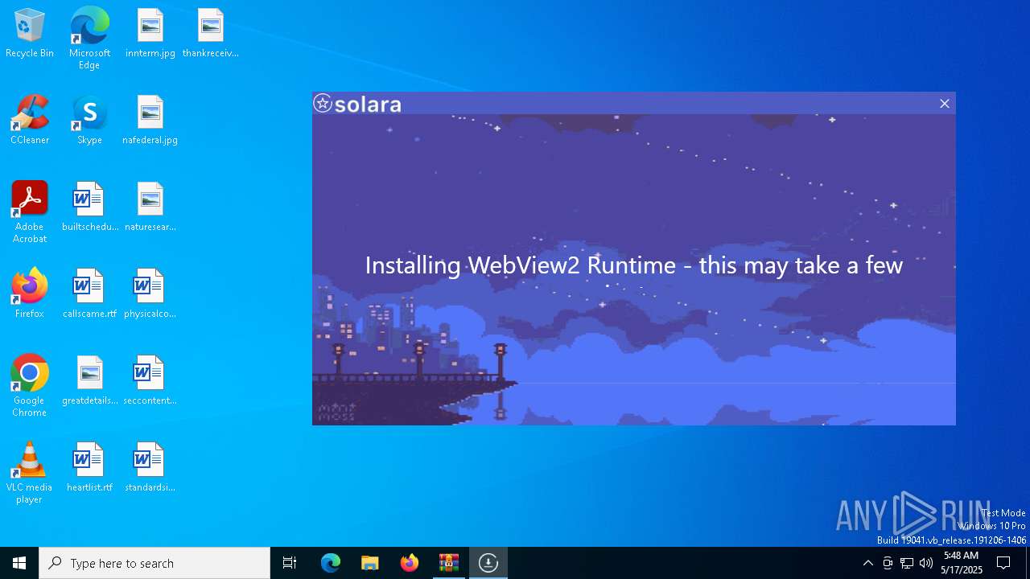Image resolution: width=1030 pixels, height=579 pixels.
Task: Open WinRAR from the taskbar
Action: (448, 563)
